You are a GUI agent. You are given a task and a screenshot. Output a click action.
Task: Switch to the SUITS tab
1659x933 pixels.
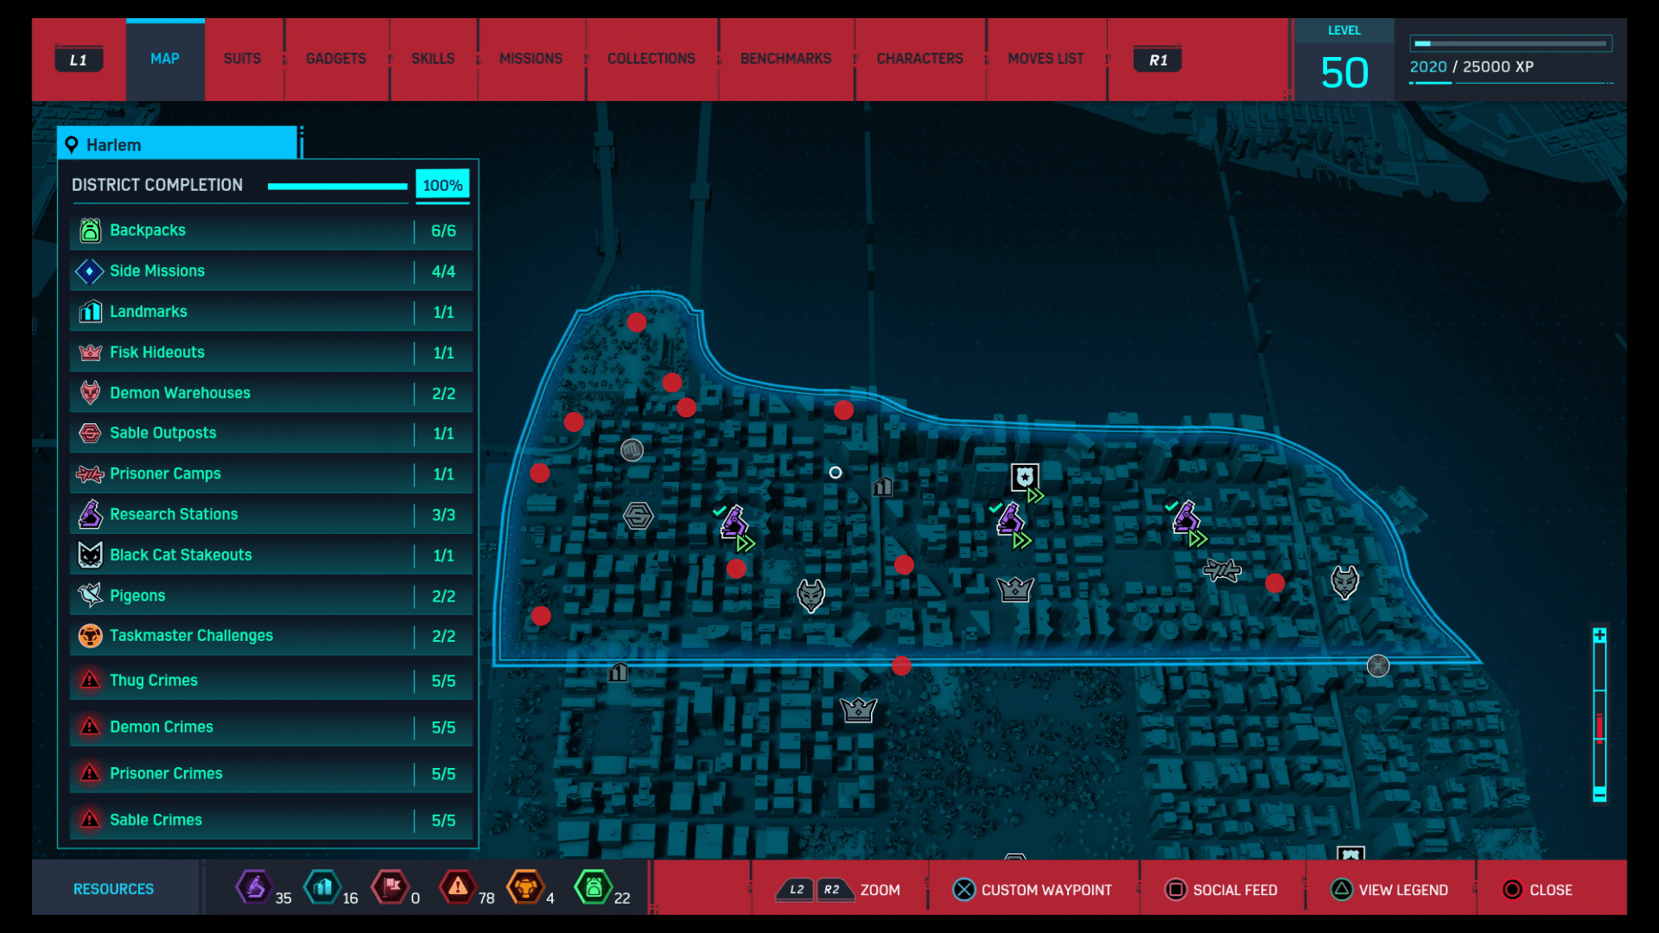click(x=242, y=58)
